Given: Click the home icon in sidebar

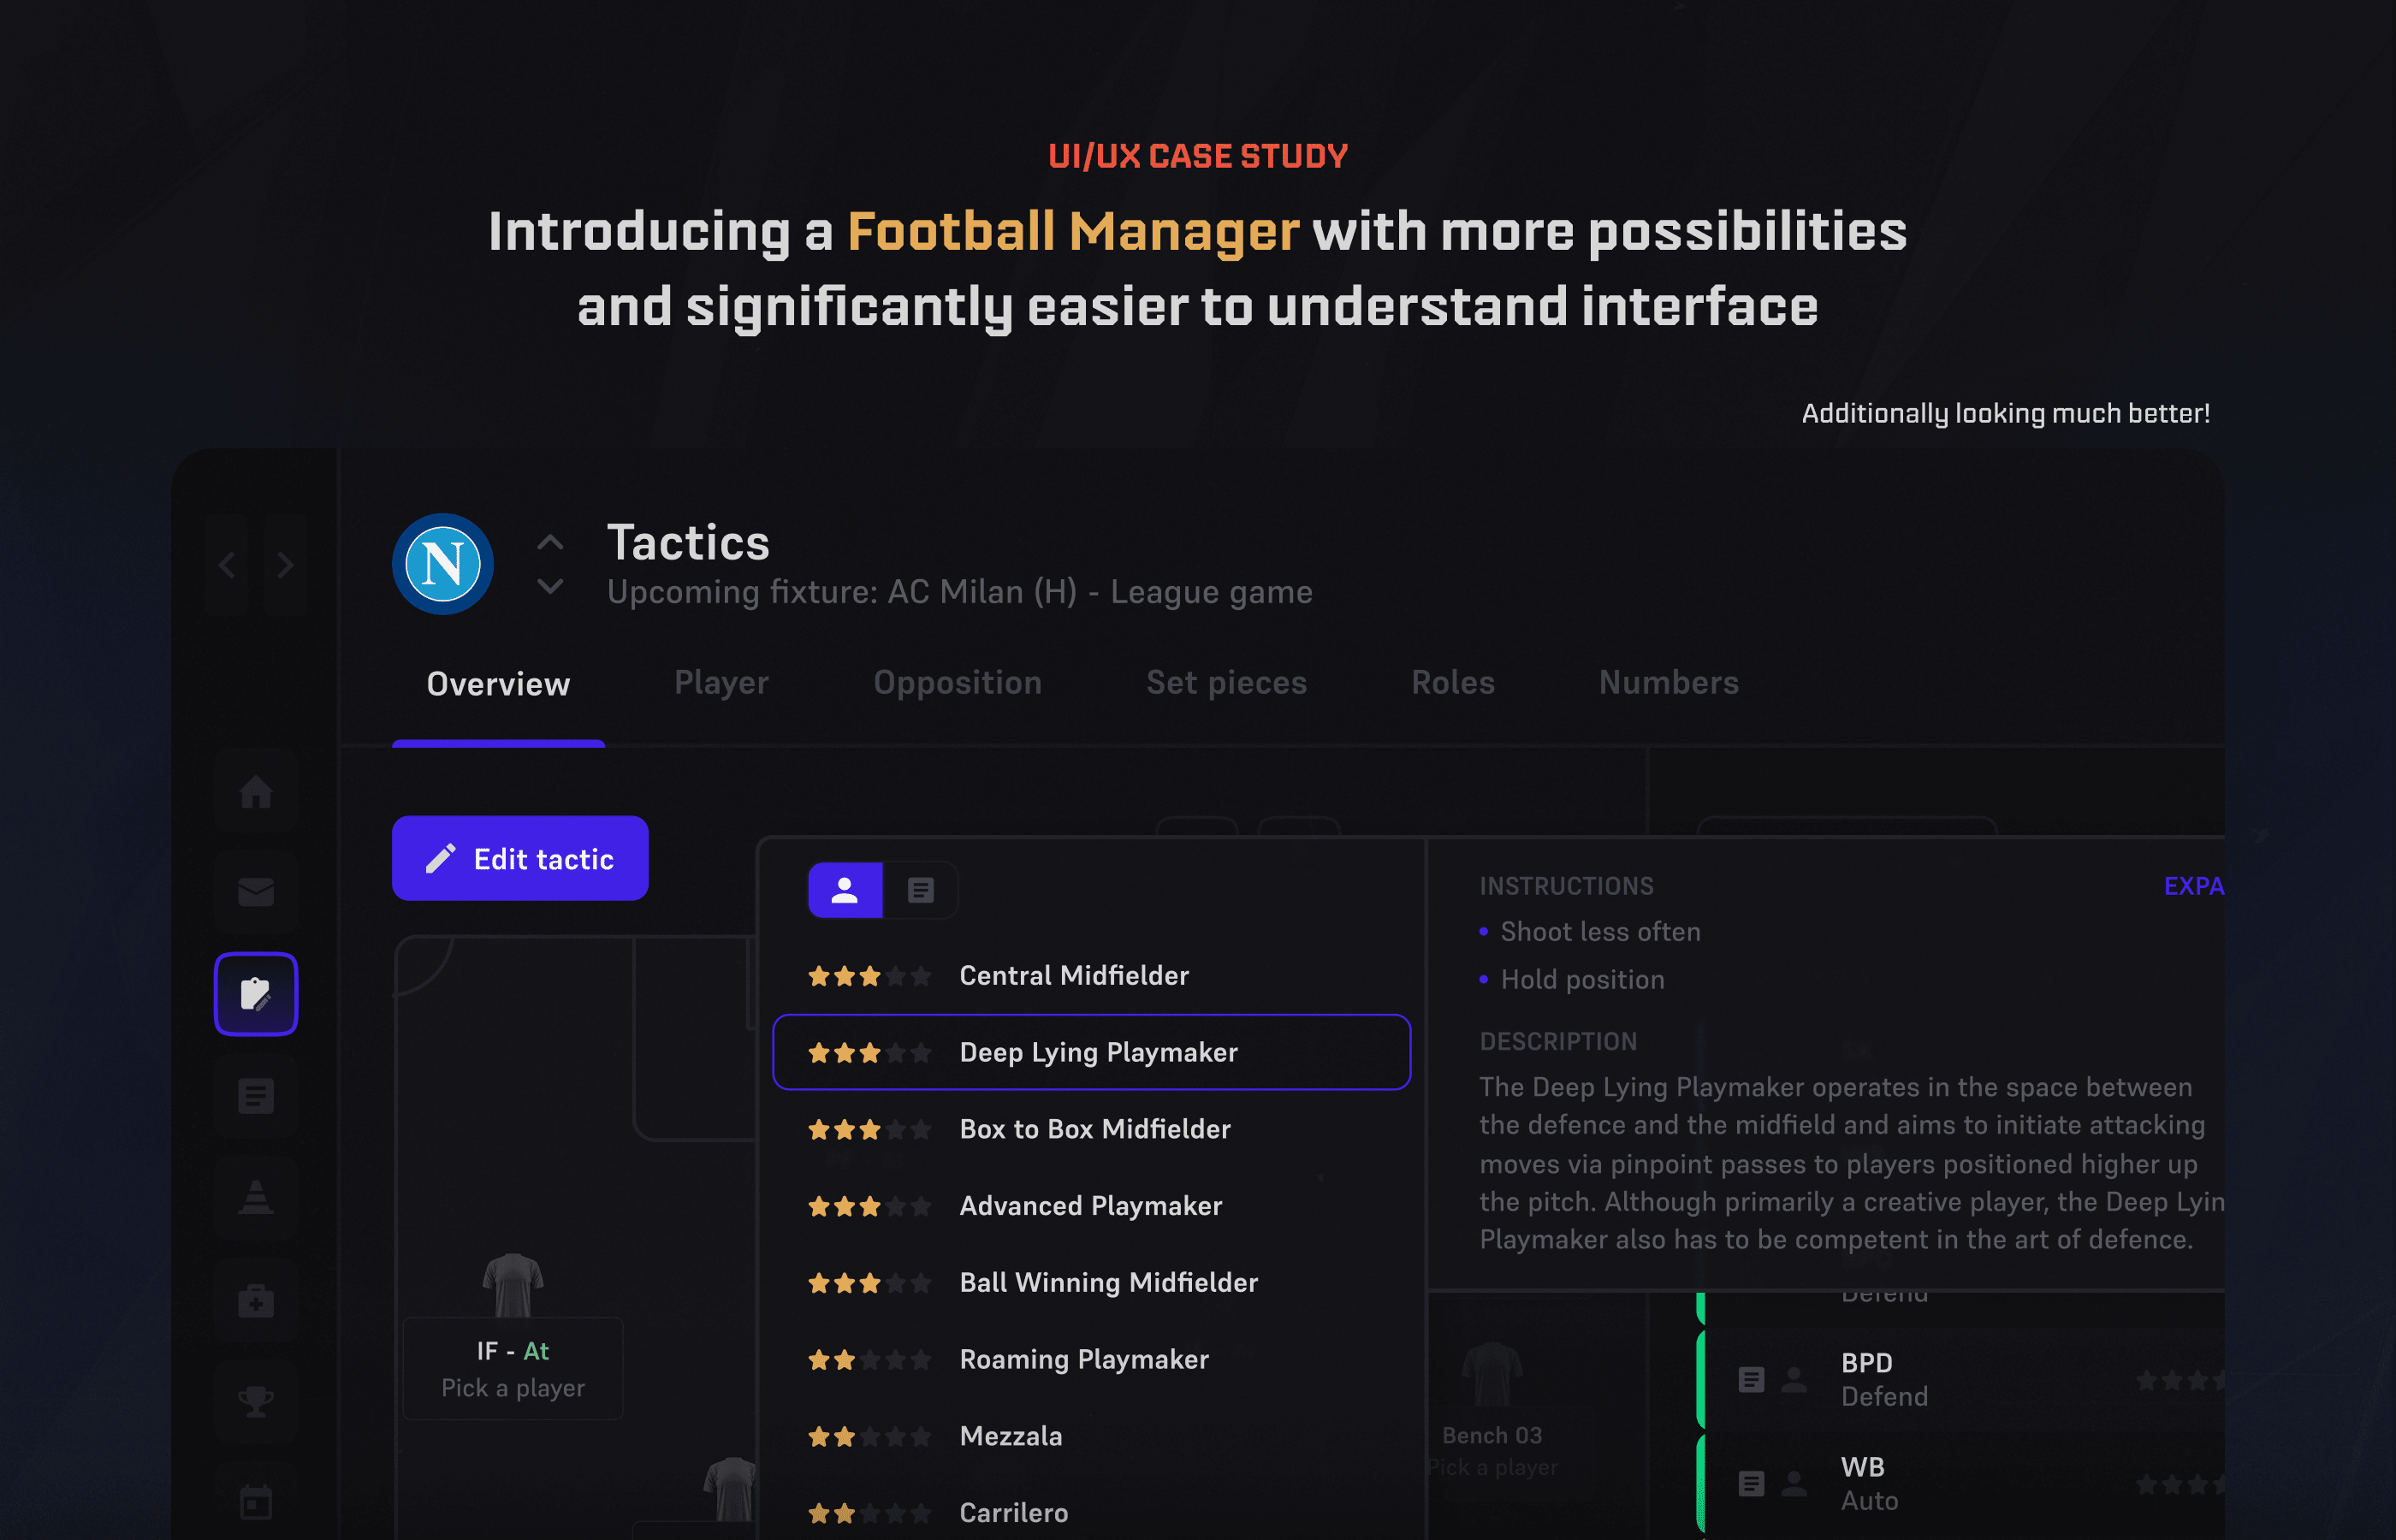Looking at the screenshot, I should click(x=256, y=791).
